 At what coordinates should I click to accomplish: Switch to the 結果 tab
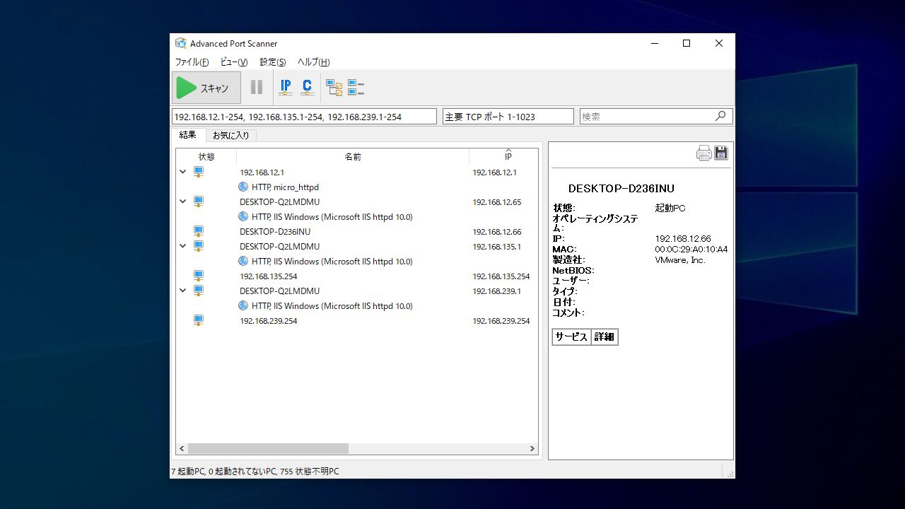click(x=188, y=135)
